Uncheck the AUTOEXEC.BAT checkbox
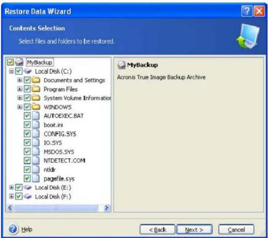This screenshot has width=268, height=238. click(x=27, y=116)
